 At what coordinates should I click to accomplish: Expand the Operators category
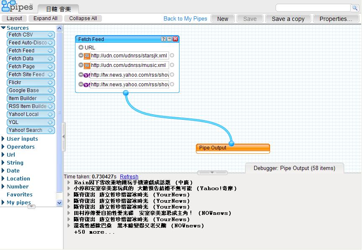pyautogui.click(x=3, y=147)
